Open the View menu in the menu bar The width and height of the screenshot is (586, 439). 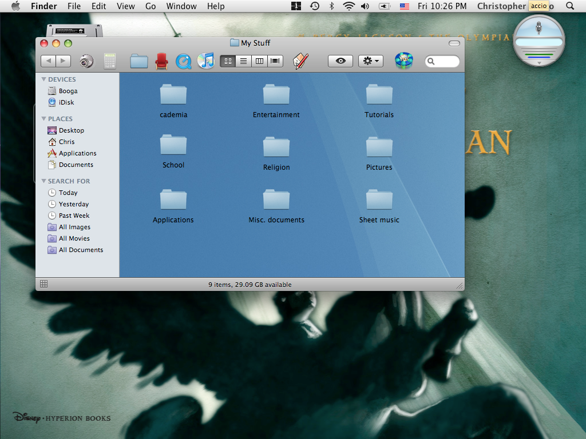tap(125, 6)
